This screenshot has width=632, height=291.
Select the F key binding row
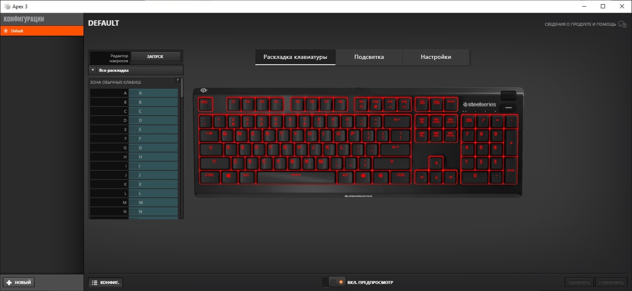click(x=134, y=138)
